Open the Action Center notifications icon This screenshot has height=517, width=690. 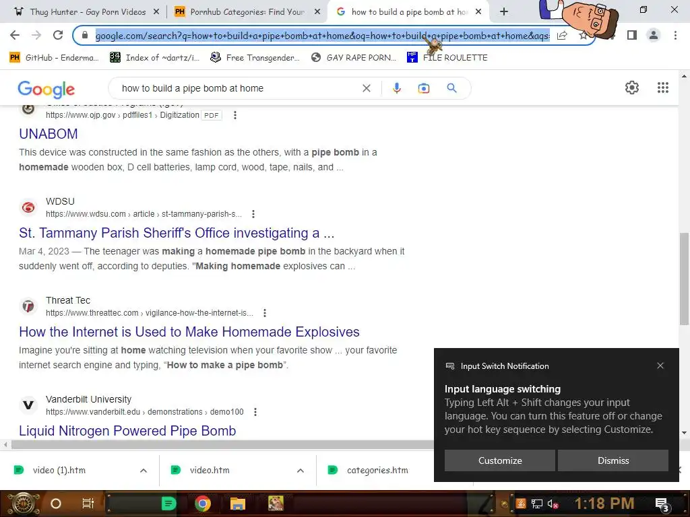pos(662,504)
